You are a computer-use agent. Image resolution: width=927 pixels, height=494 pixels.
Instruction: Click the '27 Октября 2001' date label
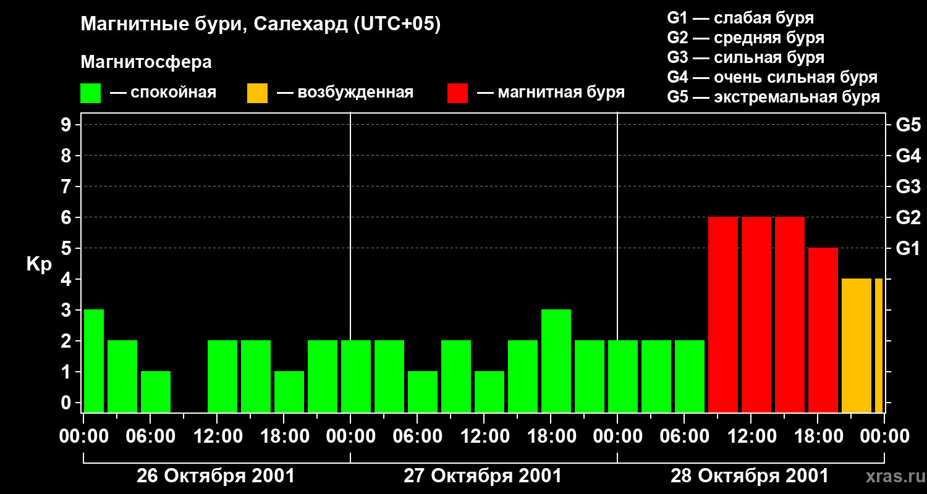(x=483, y=476)
